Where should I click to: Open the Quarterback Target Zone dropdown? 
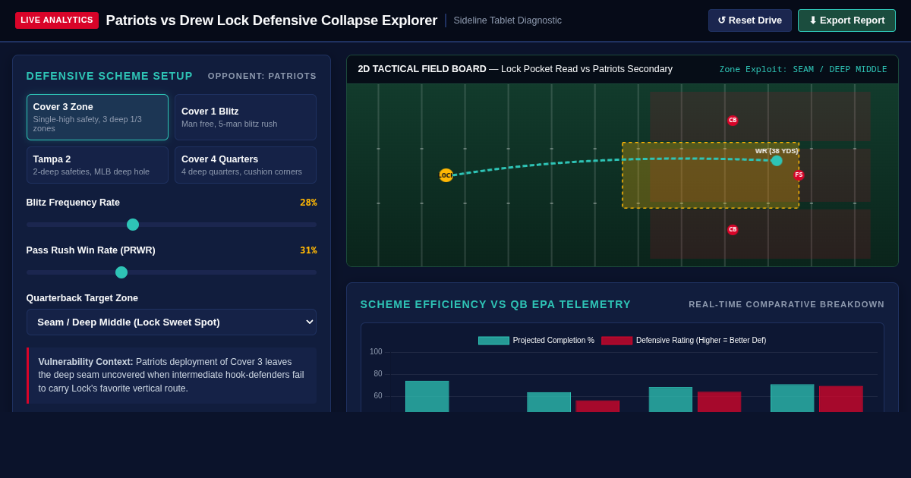172,322
